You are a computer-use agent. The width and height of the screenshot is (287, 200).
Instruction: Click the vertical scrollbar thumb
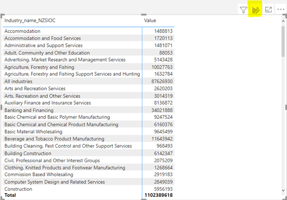tap(283, 41)
